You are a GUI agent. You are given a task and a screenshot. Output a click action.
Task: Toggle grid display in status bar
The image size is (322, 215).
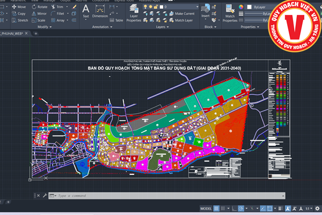[x=217, y=209]
